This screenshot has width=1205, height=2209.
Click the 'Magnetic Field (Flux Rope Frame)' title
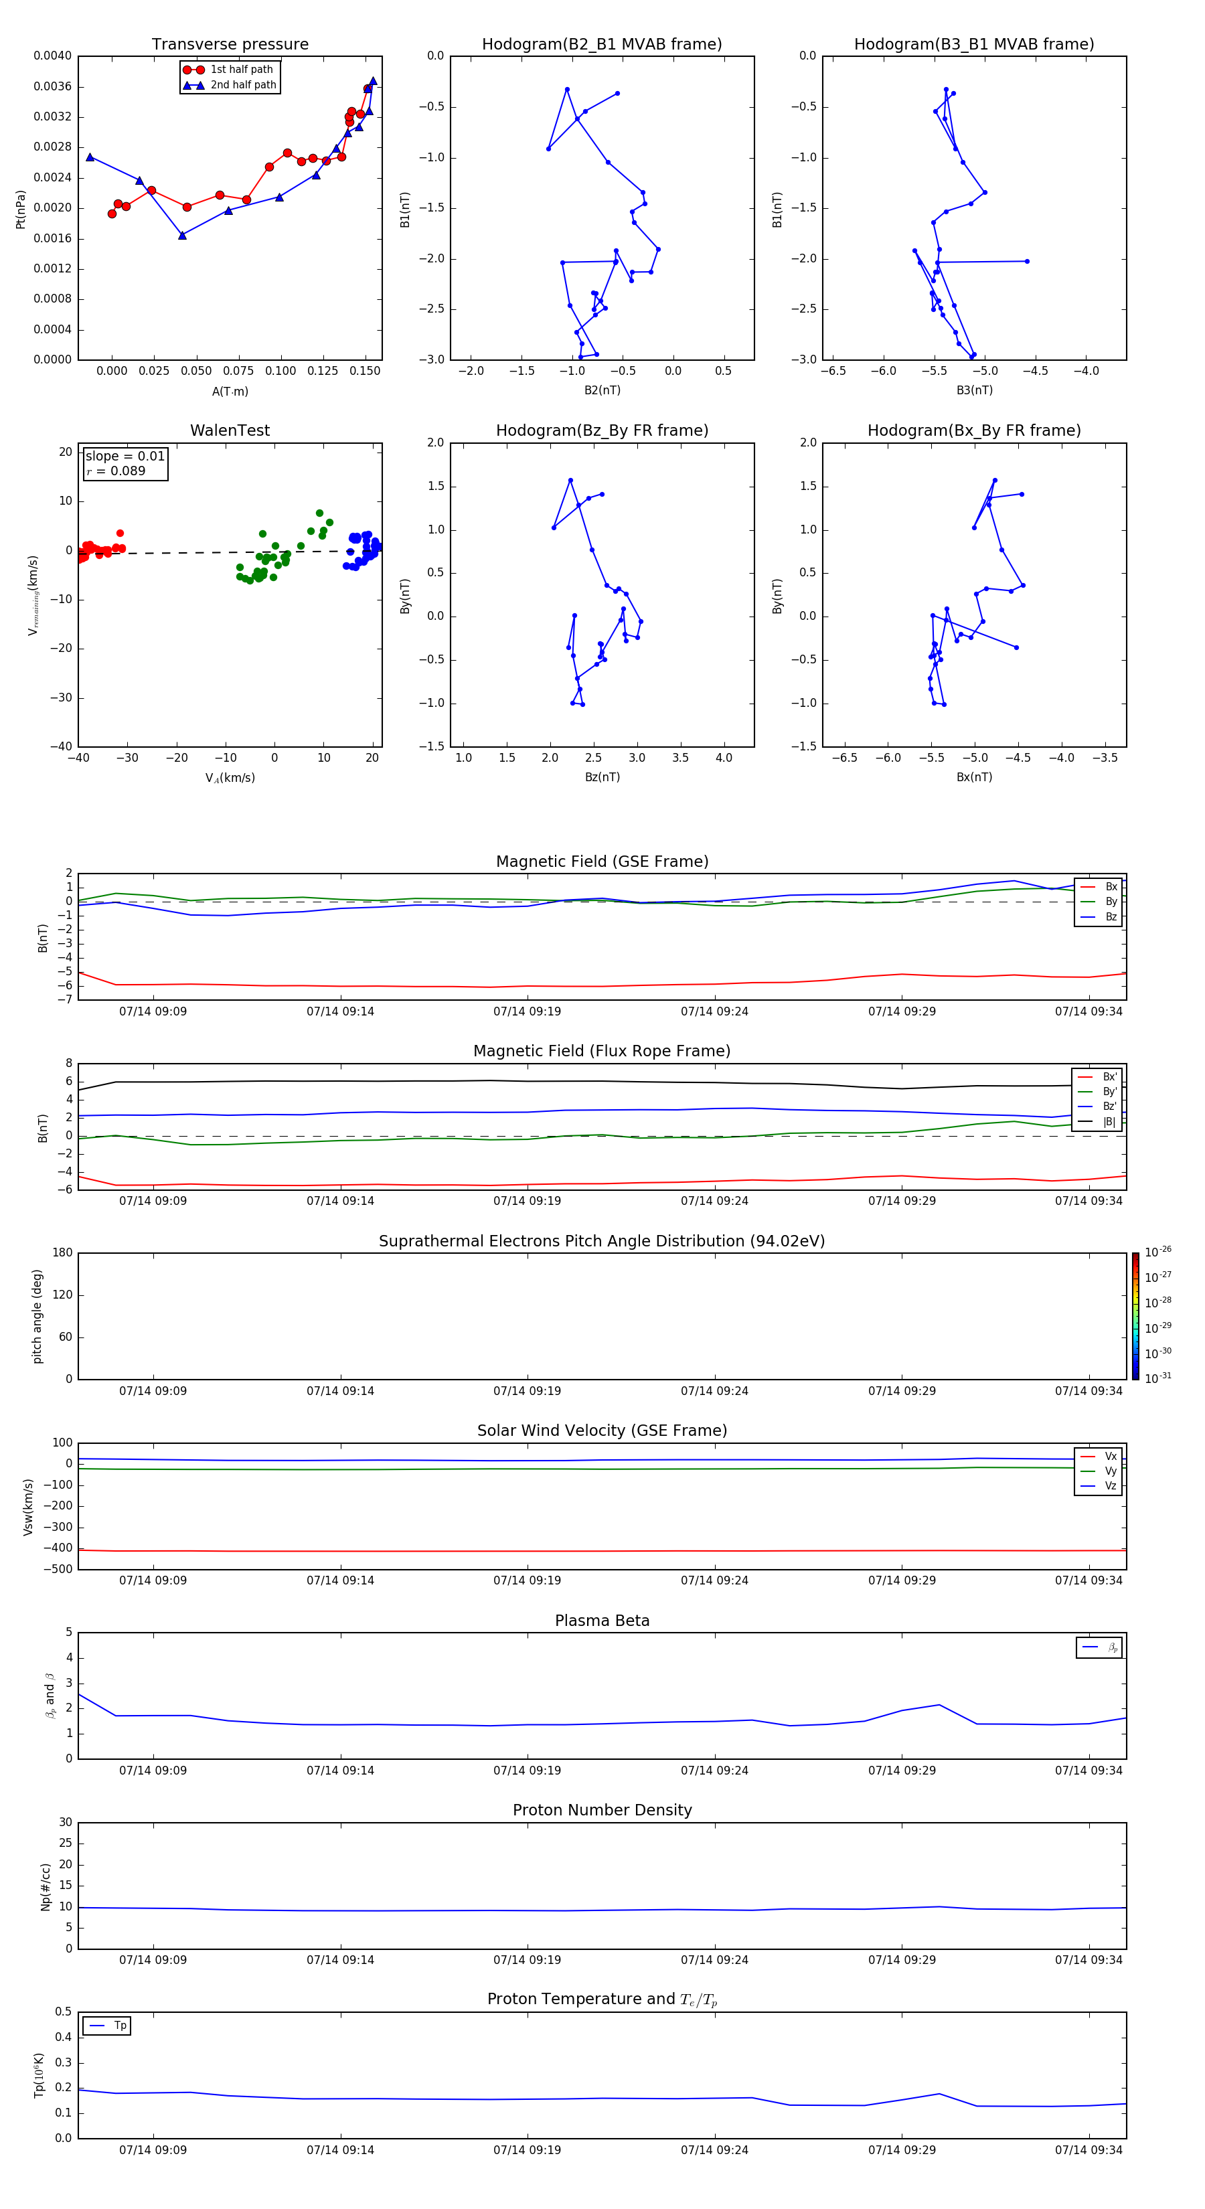click(x=602, y=1052)
